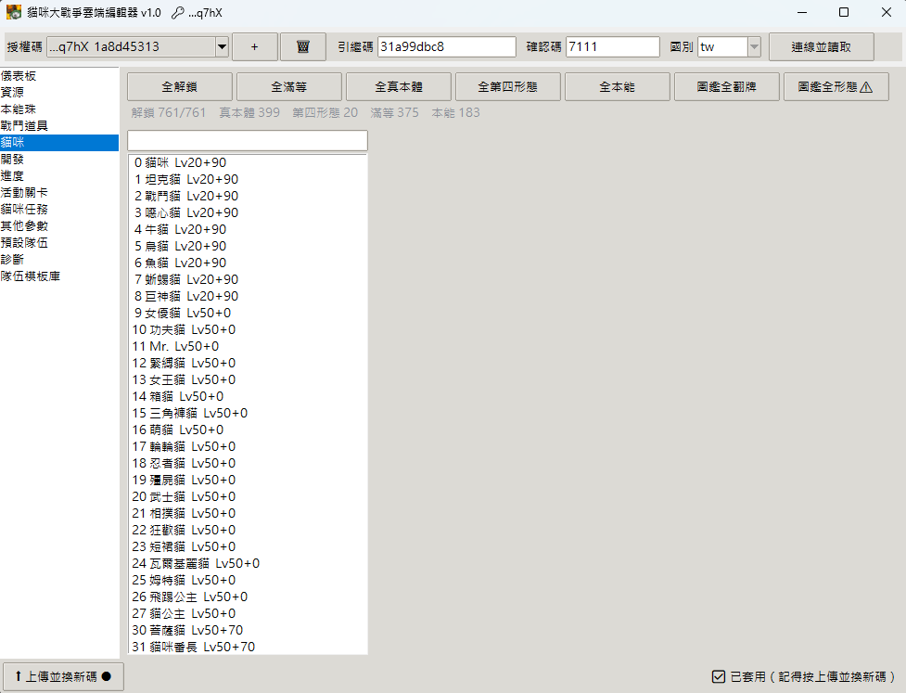Open the 隊伍模板庫 section
The height and width of the screenshot is (693, 906).
pyautogui.click(x=59, y=276)
